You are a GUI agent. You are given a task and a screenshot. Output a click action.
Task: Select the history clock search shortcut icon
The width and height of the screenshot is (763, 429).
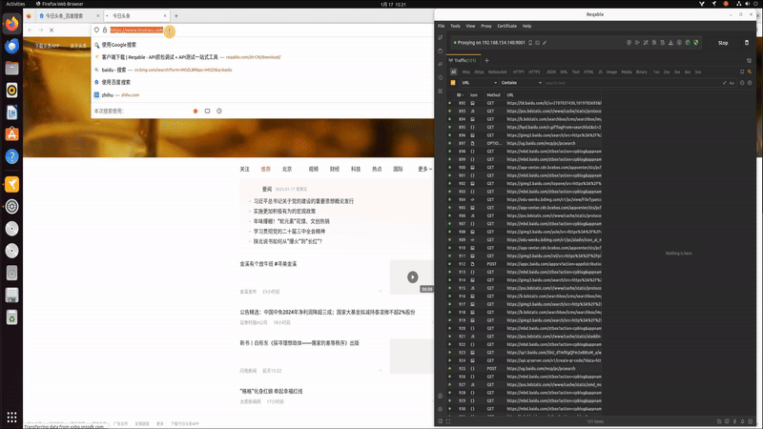click(x=219, y=111)
